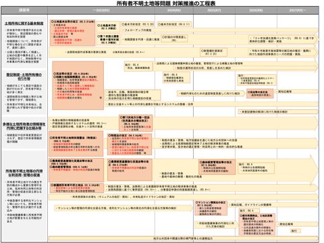Click the '森林経営管理法等の改正' box

pos(217,167)
